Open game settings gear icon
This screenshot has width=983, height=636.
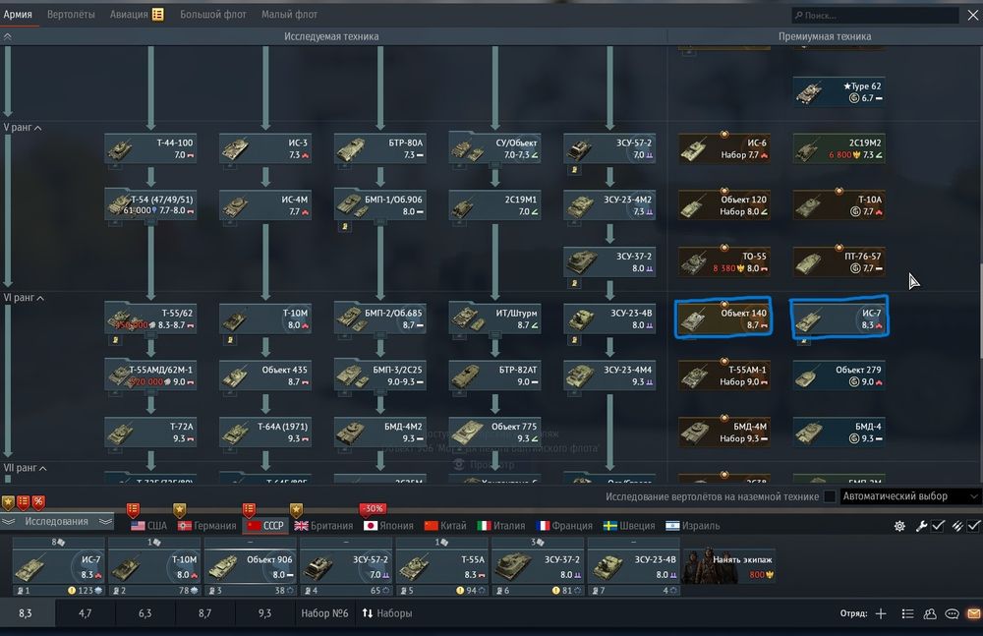click(899, 526)
